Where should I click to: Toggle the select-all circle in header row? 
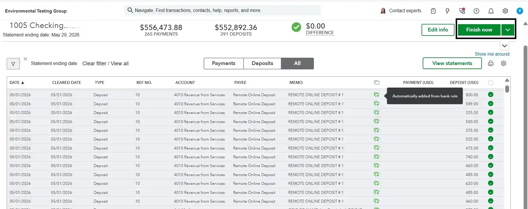click(x=491, y=83)
